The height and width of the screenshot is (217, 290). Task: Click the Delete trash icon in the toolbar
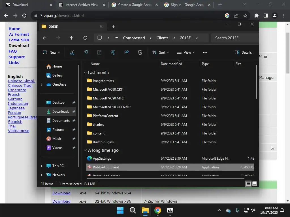coord(140,52)
